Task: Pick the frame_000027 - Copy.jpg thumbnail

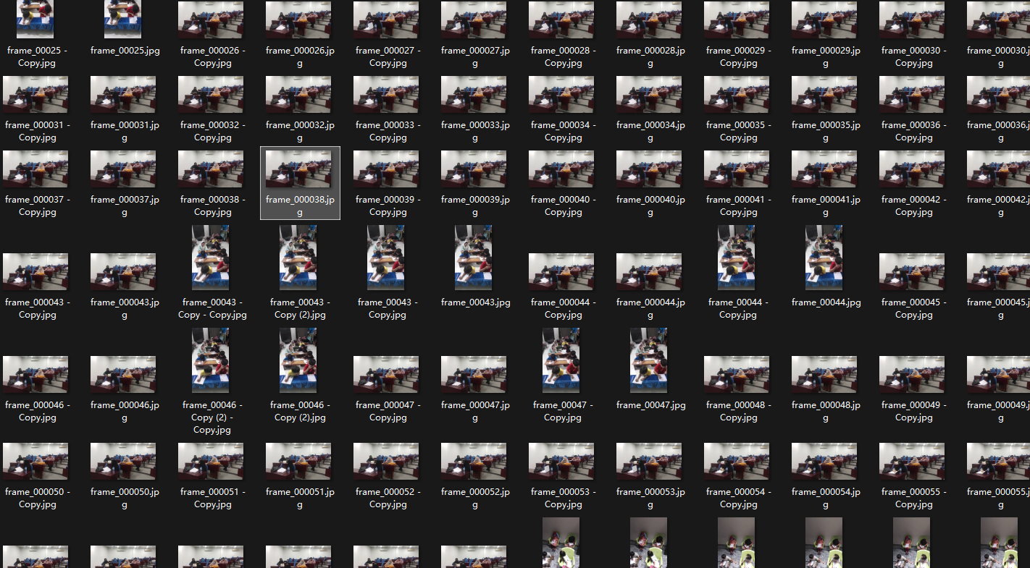Action: 386,20
